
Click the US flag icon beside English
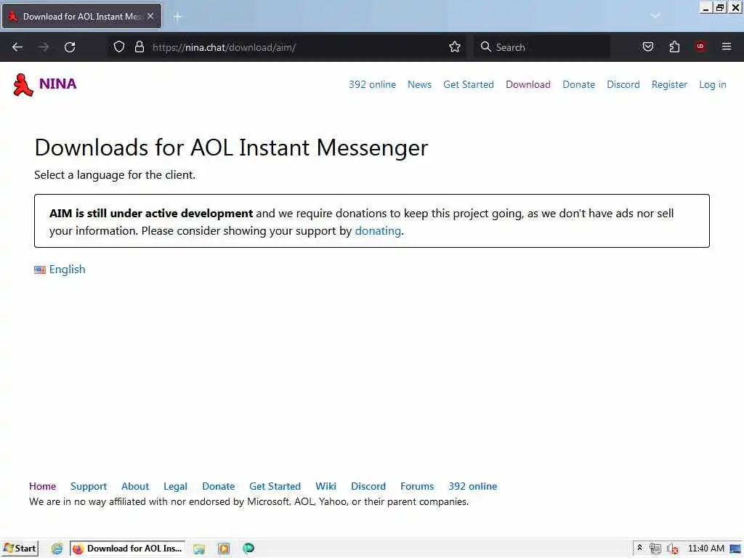(x=40, y=270)
